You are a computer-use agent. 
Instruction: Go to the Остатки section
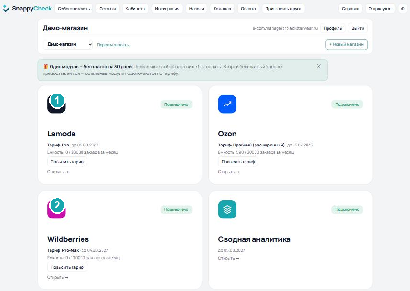pos(107,9)
